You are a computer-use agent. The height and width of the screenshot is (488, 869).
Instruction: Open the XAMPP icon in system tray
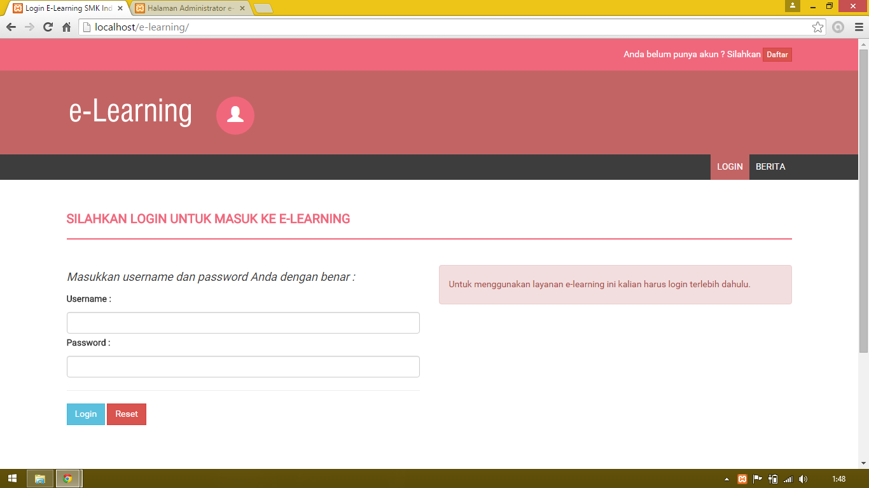[742, 479]
